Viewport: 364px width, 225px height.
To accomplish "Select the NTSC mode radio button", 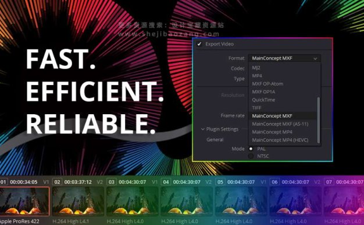I will point(251,156).
